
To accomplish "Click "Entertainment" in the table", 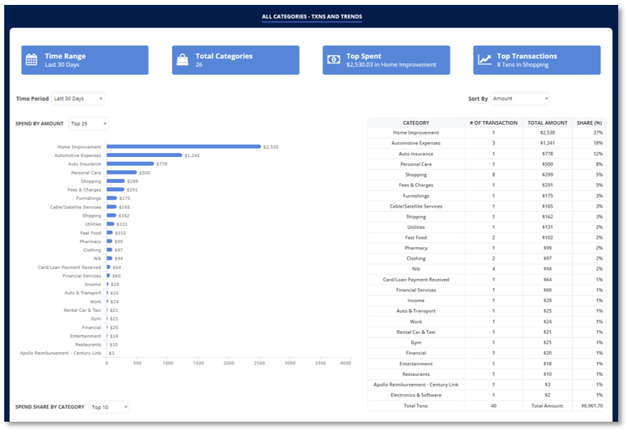I will (416, 364).
